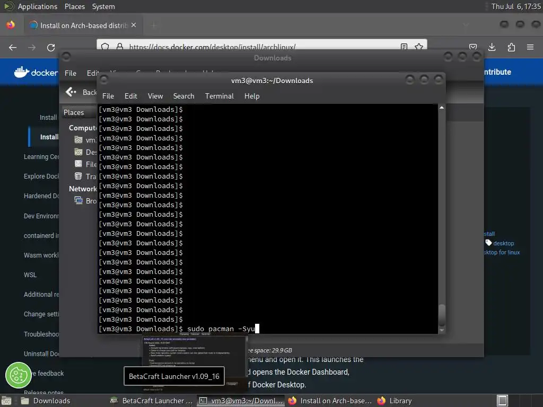Open the Places menu in top panel
The image size is (543, 407).
point(74,6)
